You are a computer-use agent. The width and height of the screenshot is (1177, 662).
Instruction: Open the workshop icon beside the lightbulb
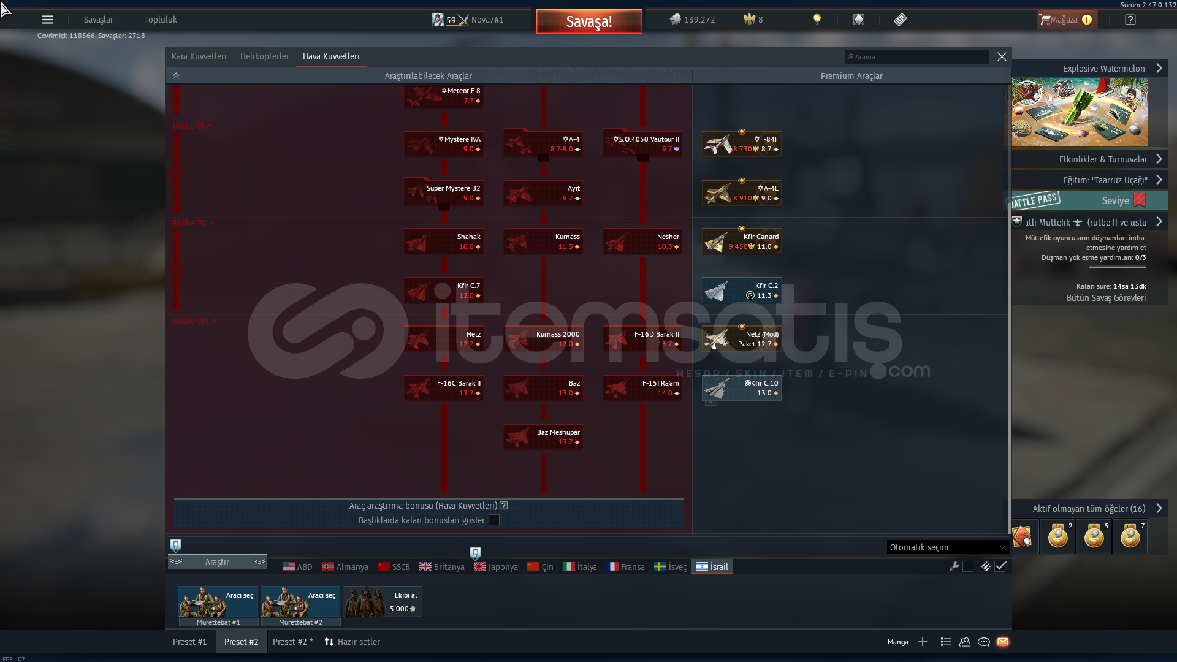tap(859, 20)
